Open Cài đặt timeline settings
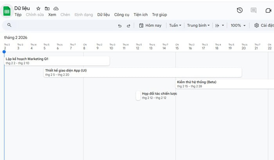 pyautogui.click(x=263, y=25)
